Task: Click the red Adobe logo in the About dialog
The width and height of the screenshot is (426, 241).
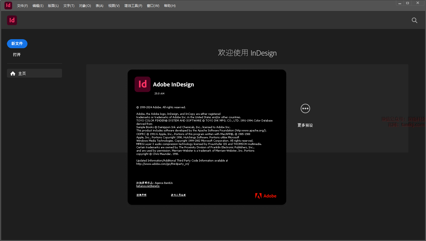Action: click(x=266, y=196)
